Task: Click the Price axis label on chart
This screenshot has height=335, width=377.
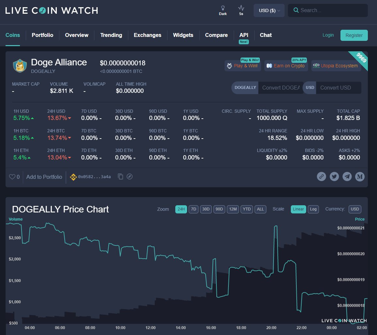Action: tap(360, 219)
